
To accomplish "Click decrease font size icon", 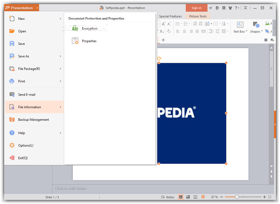I will 169,24.
